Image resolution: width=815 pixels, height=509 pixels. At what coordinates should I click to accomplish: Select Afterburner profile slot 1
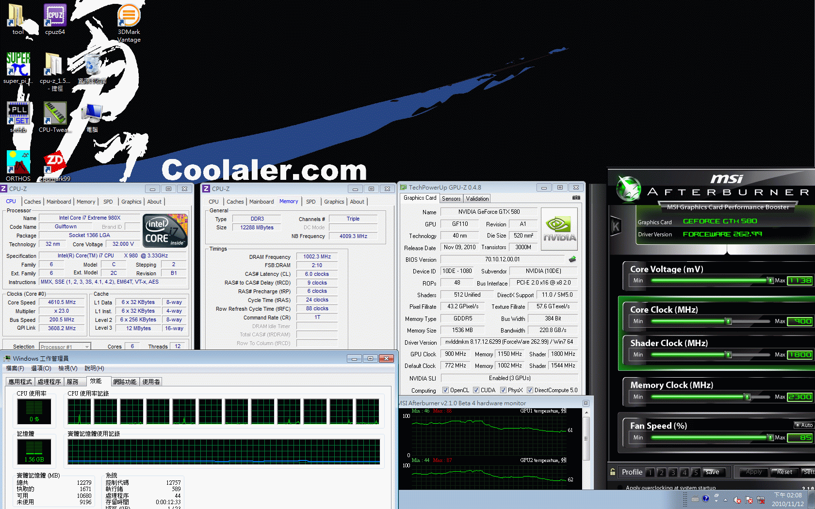[650, 472]
